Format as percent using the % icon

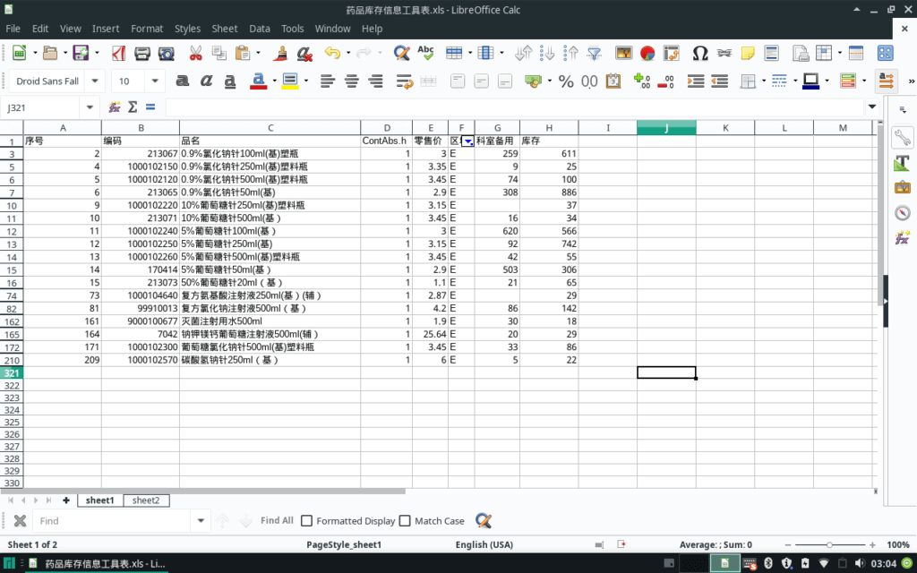tap(566, 81)
